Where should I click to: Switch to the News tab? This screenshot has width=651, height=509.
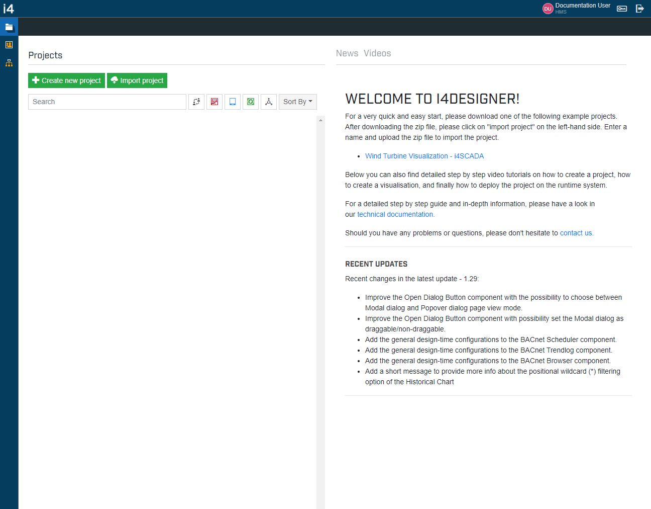pos(347,53)
